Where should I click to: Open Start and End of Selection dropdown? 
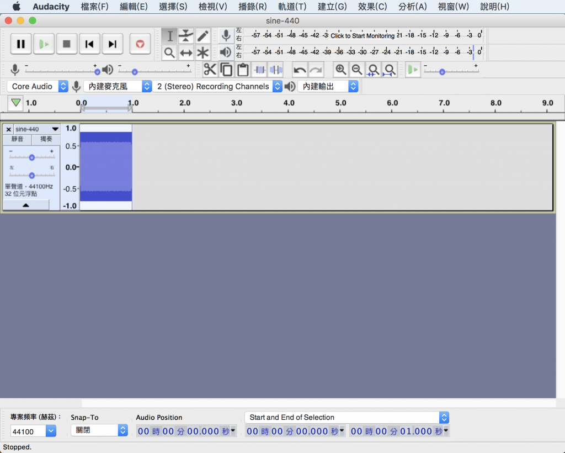point(347,417)
